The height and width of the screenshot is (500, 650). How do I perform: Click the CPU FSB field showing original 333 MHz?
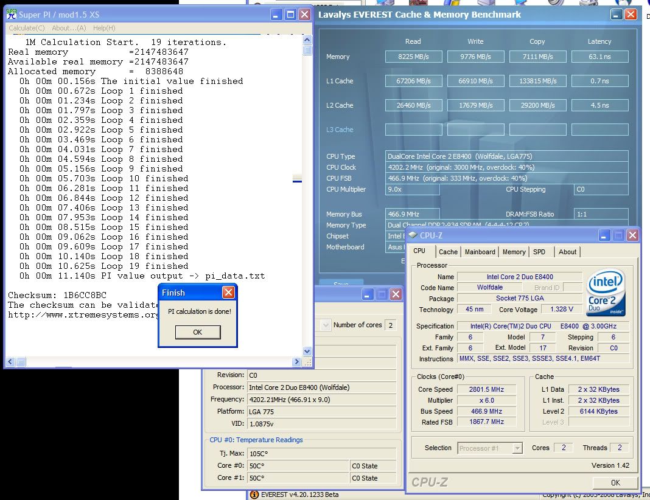click(x=506, y=179)
